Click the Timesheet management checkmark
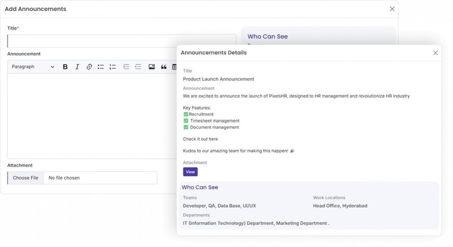This screenshot has height=247, width=453. pyautogui.click(x=186, y=121)
